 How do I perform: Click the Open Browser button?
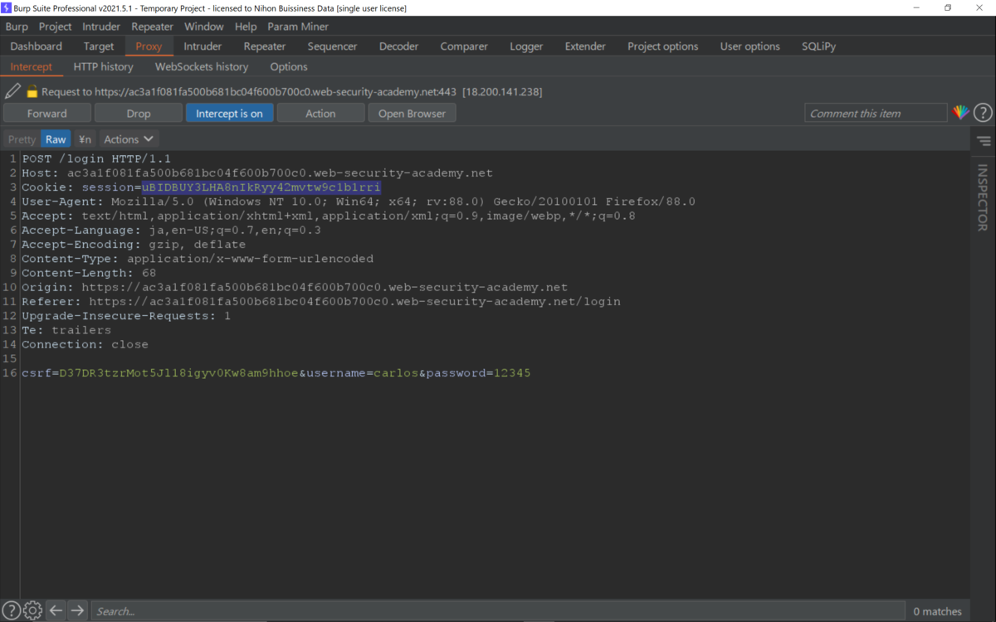[412, 114]
